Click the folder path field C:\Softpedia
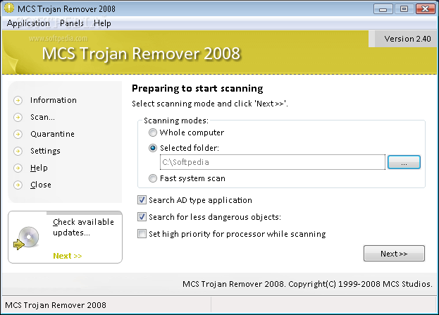This screenshot has width=439, height=315. (273, 162)
